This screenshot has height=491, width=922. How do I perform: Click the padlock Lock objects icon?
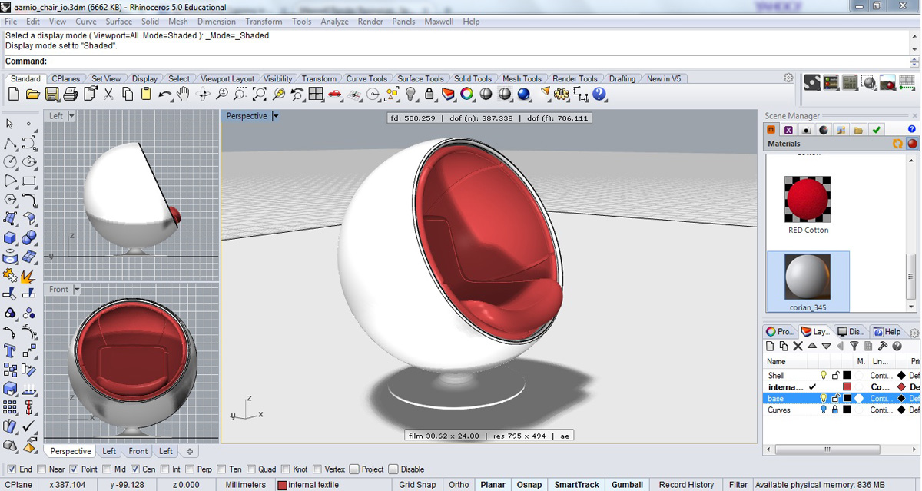429,94
